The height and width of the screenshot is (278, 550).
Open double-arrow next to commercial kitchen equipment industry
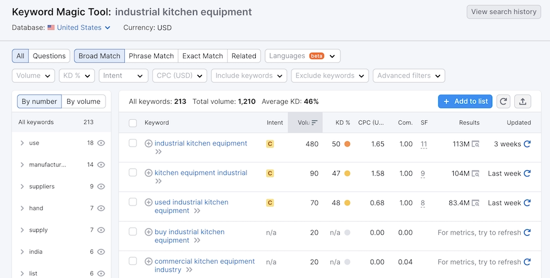[189, 270]
